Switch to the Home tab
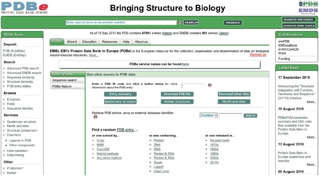Viewport: 319px width, 176px height. [57, 41]
